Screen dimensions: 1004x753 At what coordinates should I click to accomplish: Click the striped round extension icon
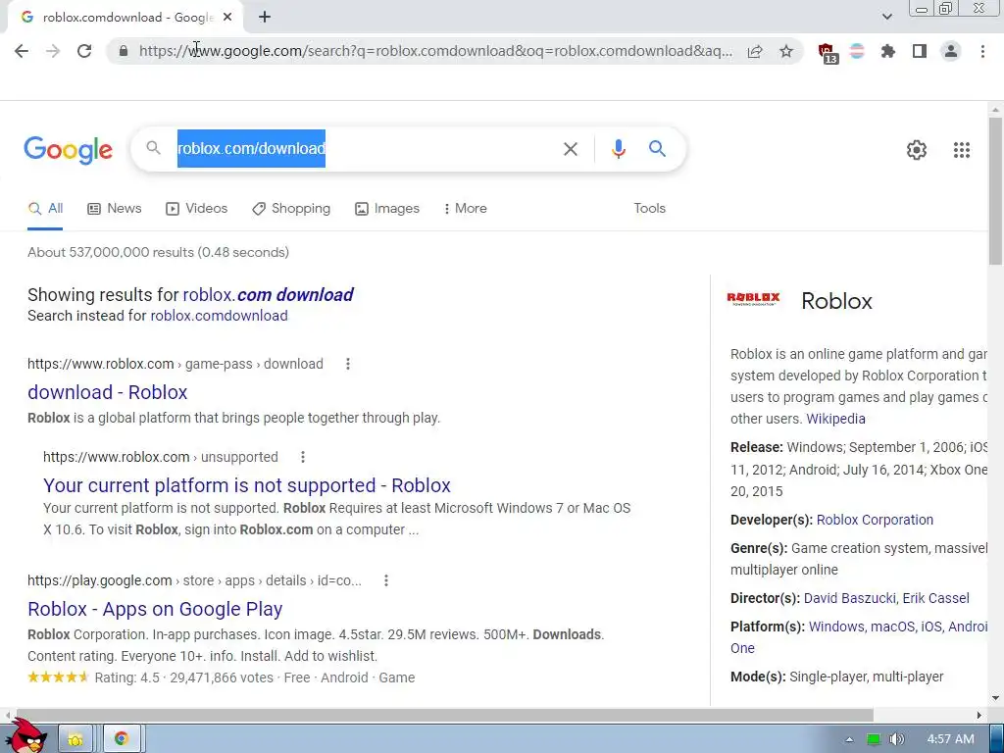pyautogui.click(x=857, y=51)
